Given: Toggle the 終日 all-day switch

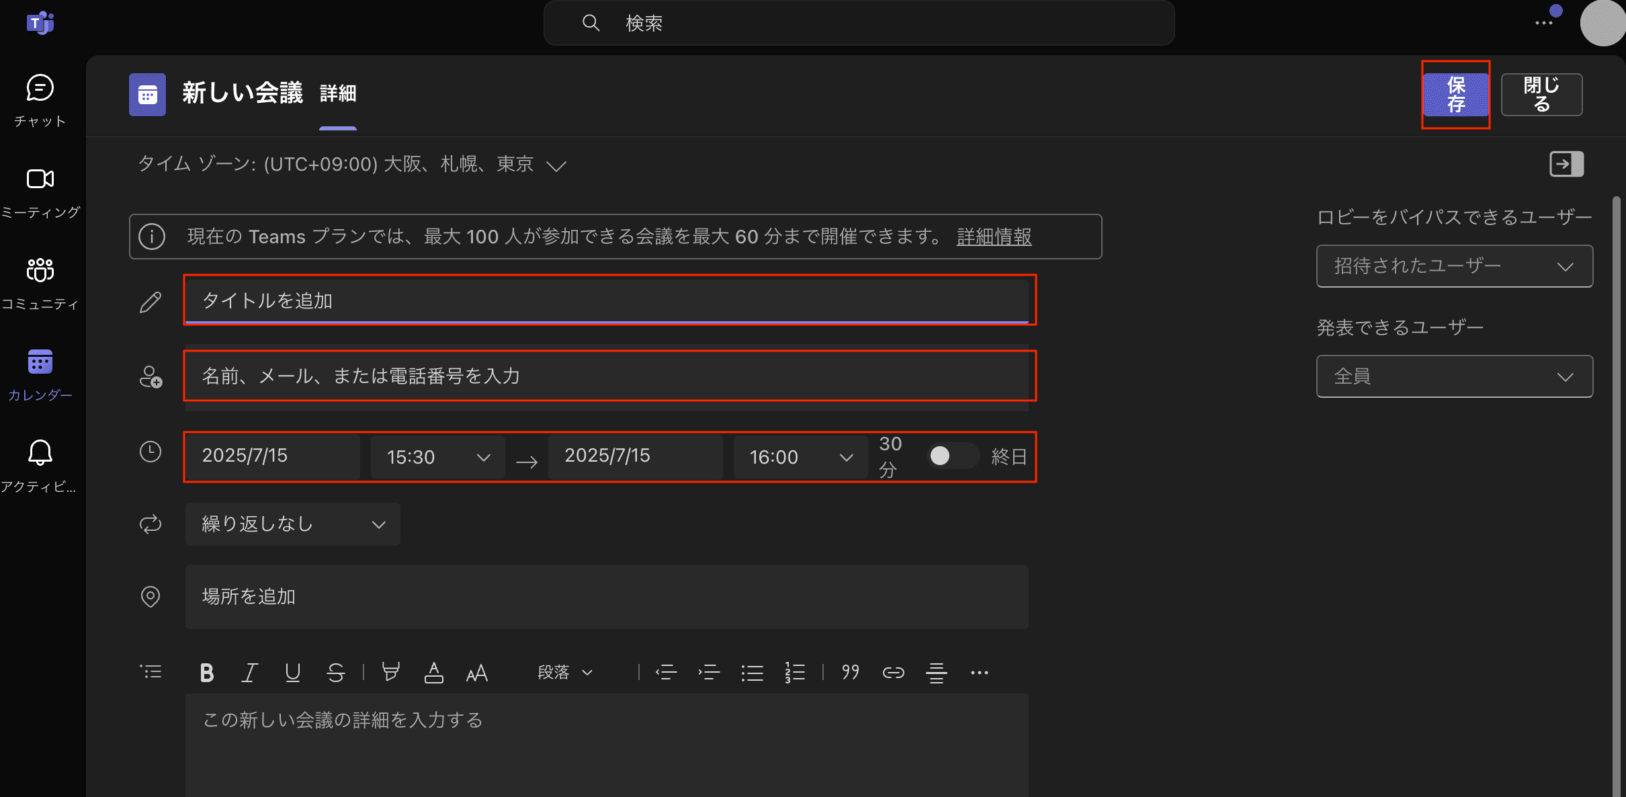Looking at the screenshot, I should (x=951, y=456).
